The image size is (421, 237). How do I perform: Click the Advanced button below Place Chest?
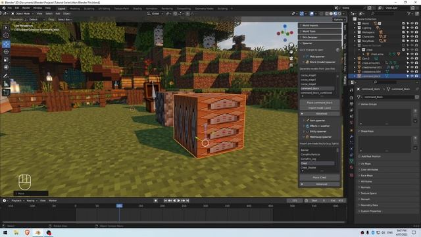320,184
